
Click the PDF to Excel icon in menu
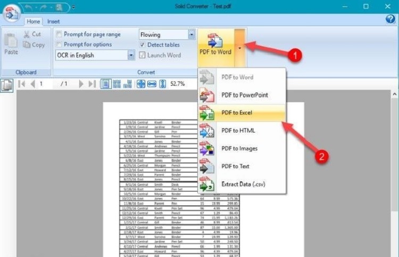click(x=206, y=113)
